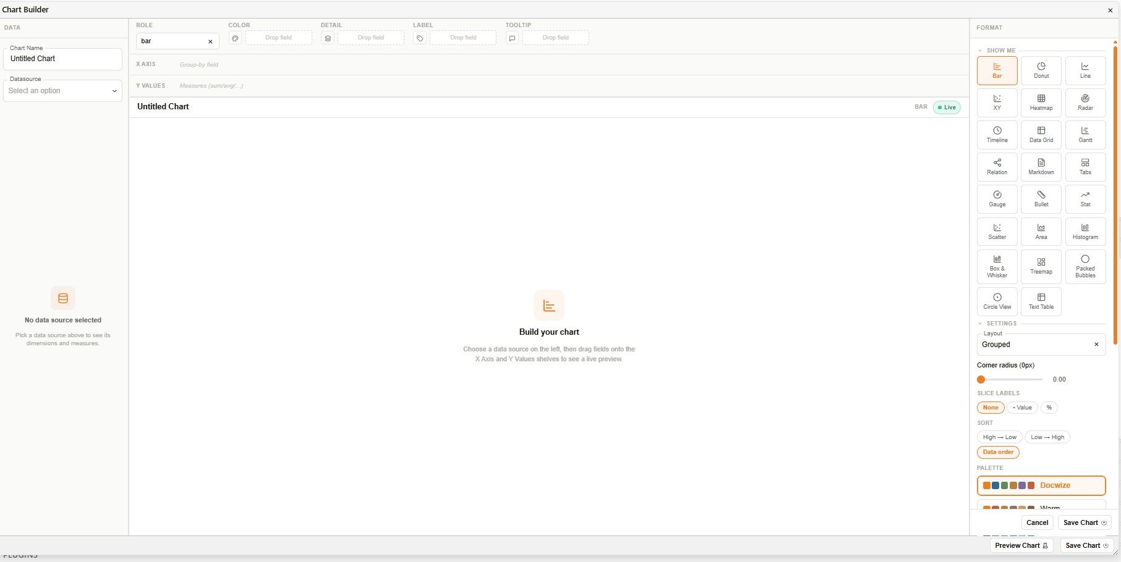Select the Area chart type
Screen dimensions: 1121x562
pos(1041,232)
